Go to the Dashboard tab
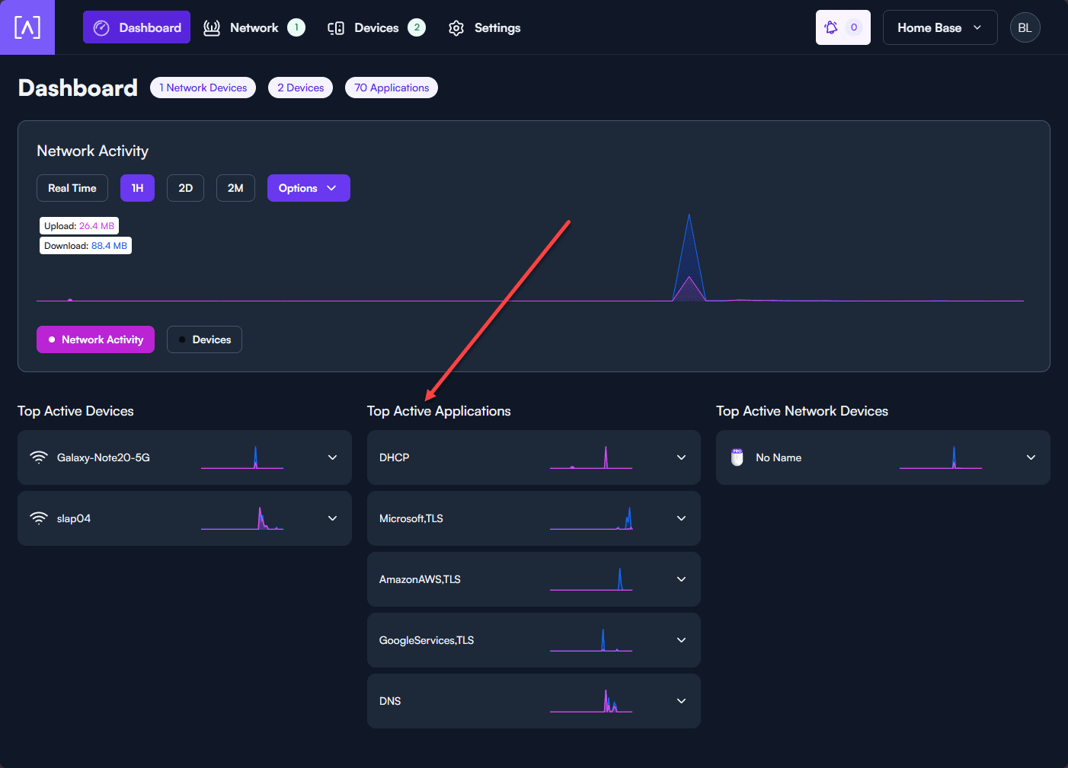 coord(137,27)
